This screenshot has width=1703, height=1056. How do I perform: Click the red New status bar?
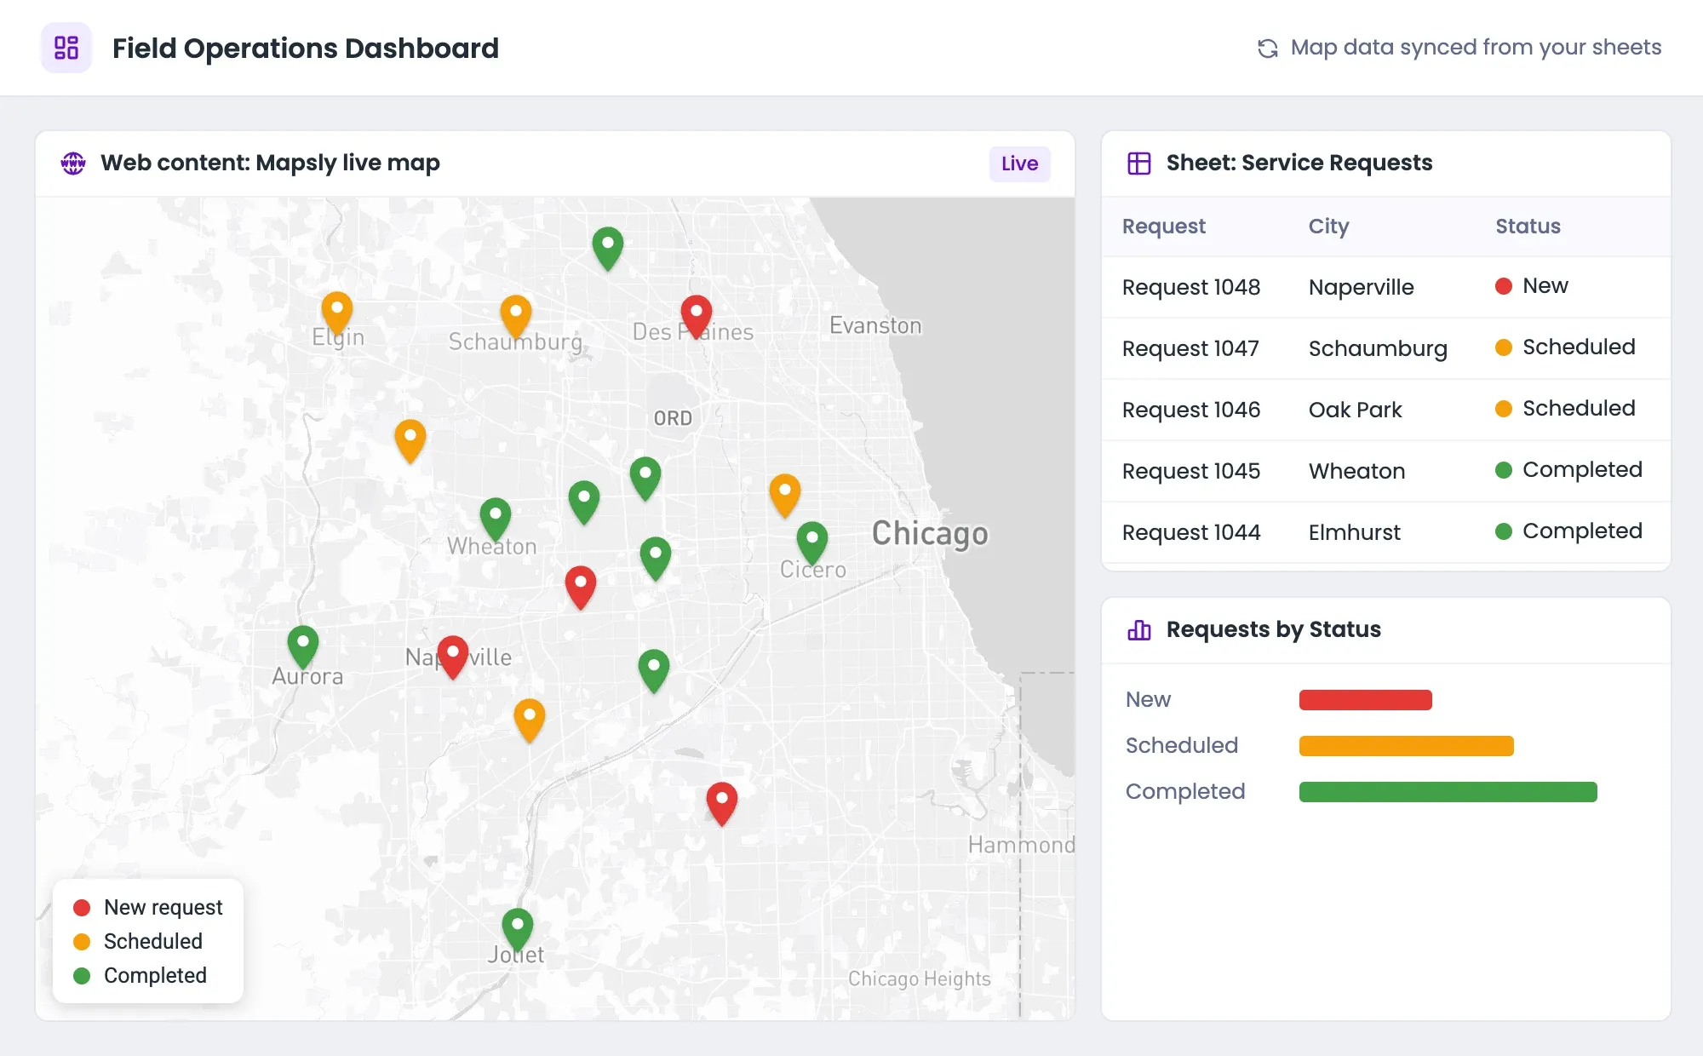(x=1365, y=700)
